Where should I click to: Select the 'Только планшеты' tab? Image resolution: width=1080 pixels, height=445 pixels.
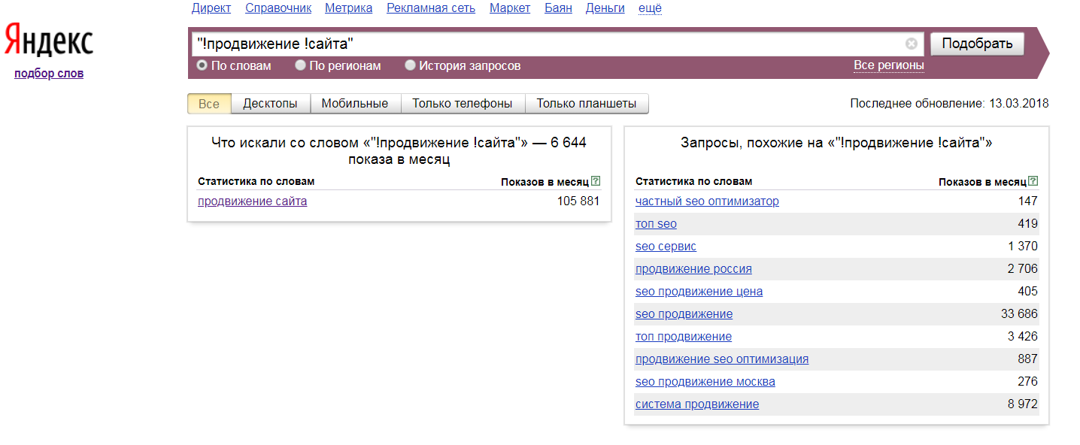586,104
